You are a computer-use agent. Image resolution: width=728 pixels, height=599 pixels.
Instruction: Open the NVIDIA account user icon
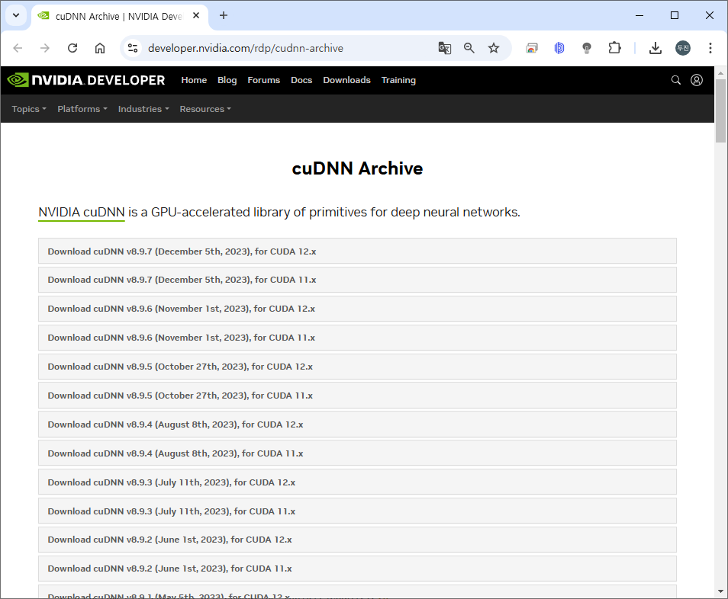click(x=697, y=80)
